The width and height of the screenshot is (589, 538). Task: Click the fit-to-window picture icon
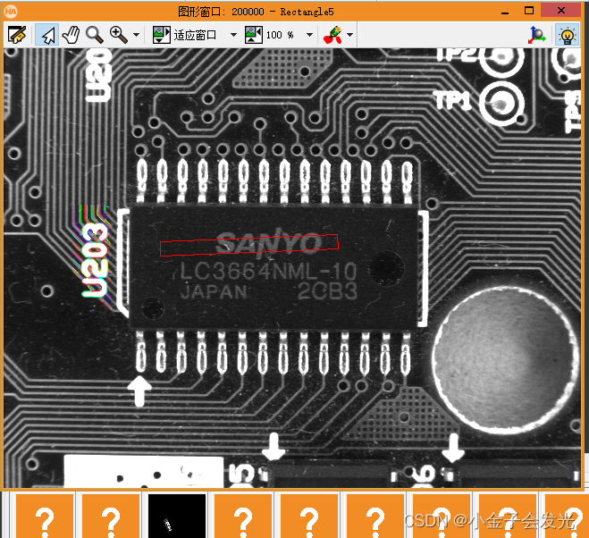(x=162, y=35)
